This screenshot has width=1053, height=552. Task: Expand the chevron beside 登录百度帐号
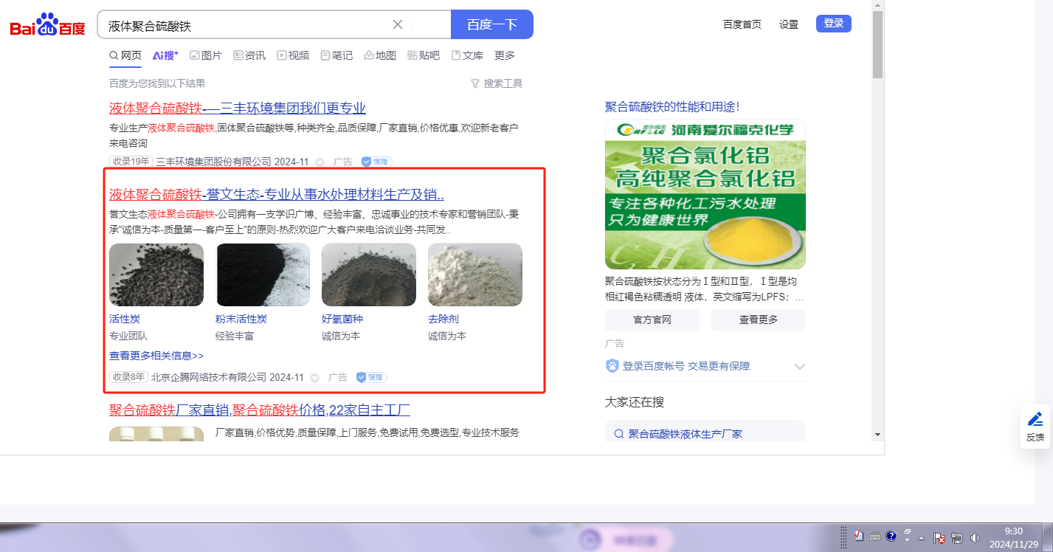pyautogui.click(x=799, y=367)
